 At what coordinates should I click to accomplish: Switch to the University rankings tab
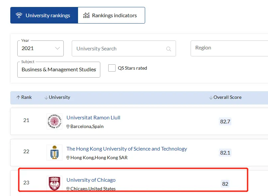[44, 15]
